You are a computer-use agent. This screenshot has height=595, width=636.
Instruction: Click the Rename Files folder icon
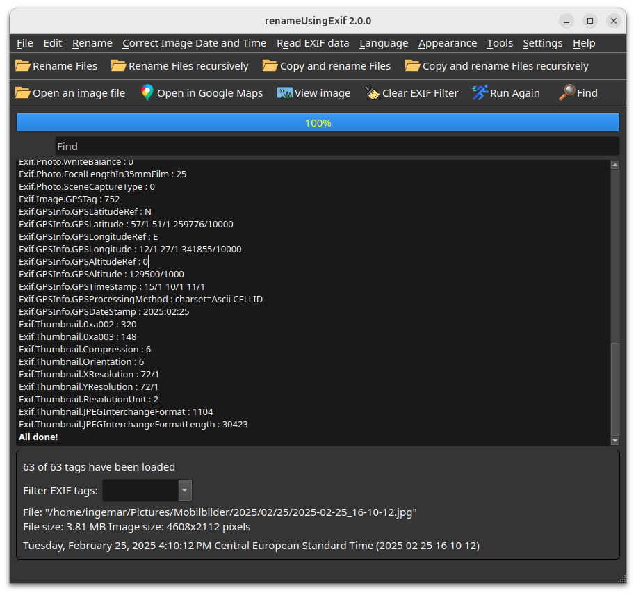(22, 66)
